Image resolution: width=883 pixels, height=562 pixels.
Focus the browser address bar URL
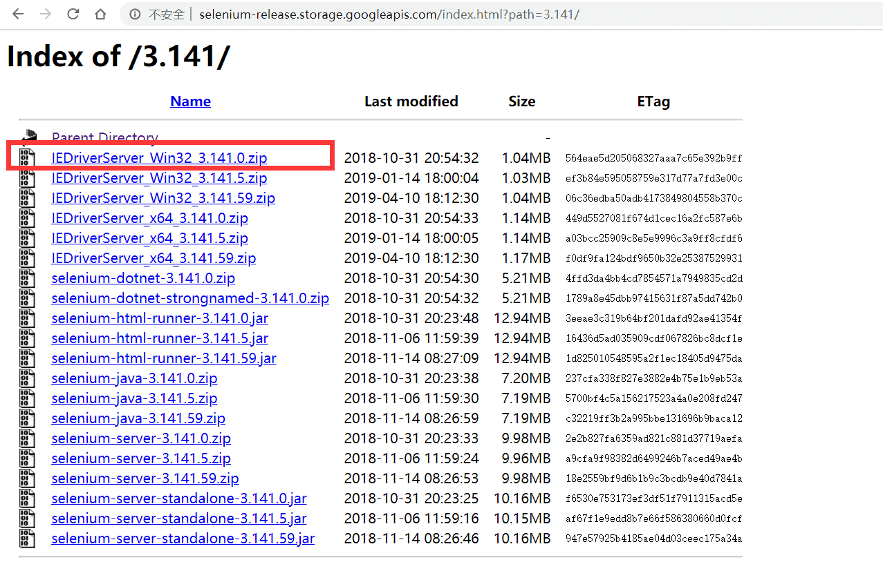[x=389, y=14]
